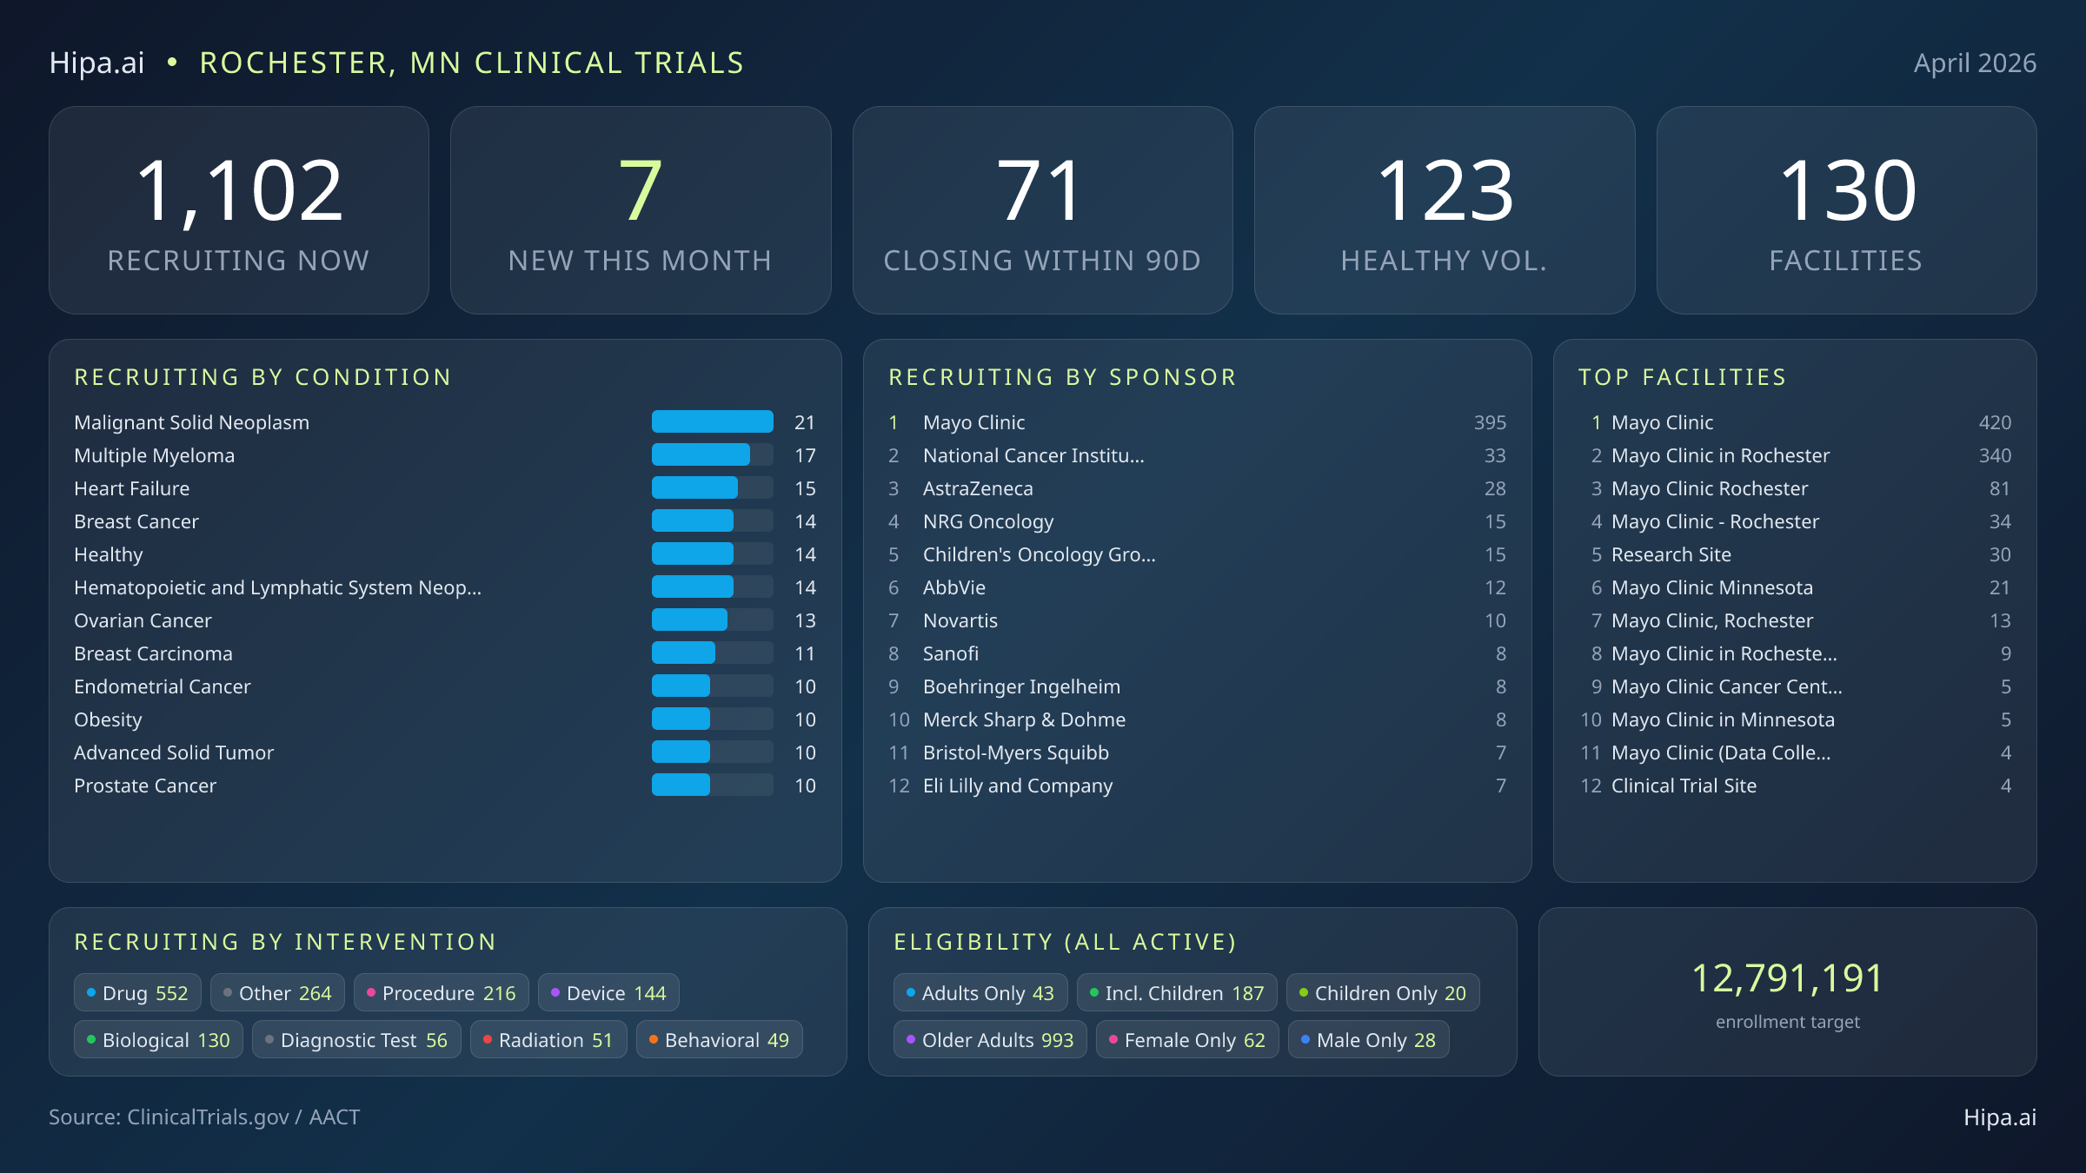2086x1173 pixels.
Task: Click the Research Site facility row
Action: (1795, 553)
